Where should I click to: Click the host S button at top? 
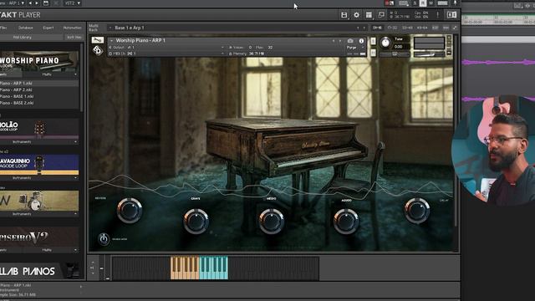(x=415, y=3)
